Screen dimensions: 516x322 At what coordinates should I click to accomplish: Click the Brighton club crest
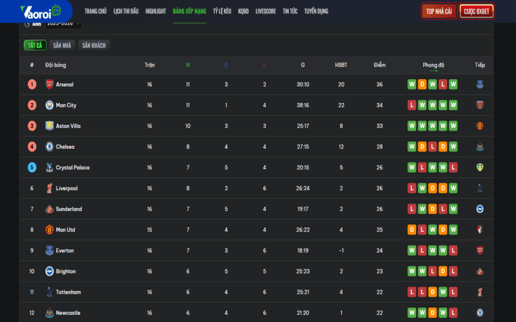point(50,271)
